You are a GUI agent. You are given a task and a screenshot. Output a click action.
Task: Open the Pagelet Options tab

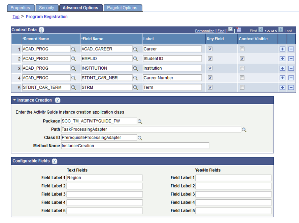click(x=123, y=7)
